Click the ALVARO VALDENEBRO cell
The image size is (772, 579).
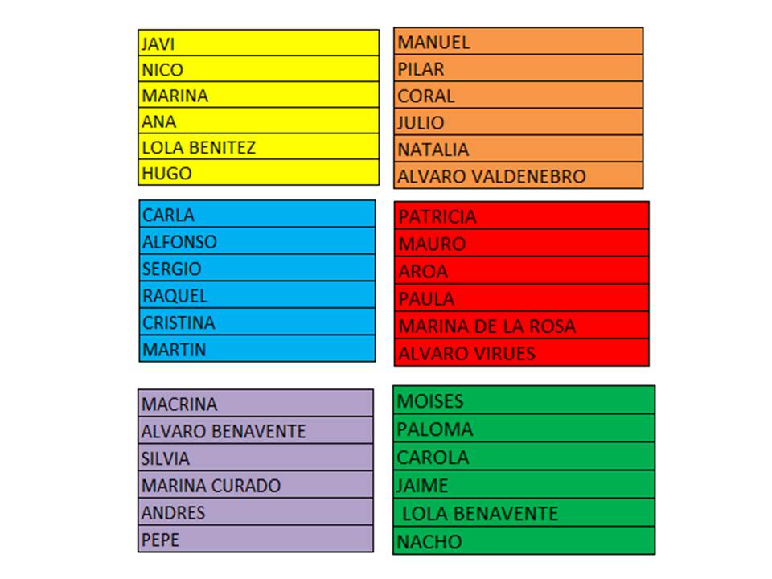click(x=518, y=176)
